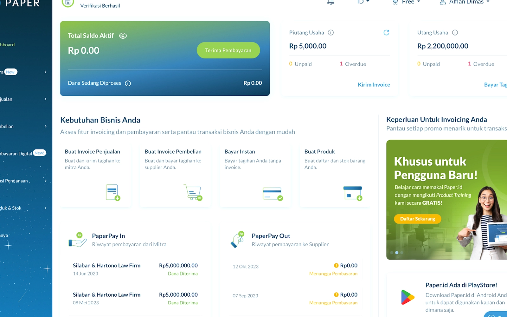Open the Dashboard sidebar item
The width and height of the screenshot is (507, 317).
point(7,45)
